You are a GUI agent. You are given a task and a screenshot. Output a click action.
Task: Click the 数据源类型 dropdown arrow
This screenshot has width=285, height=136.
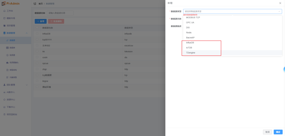point(279,11)
